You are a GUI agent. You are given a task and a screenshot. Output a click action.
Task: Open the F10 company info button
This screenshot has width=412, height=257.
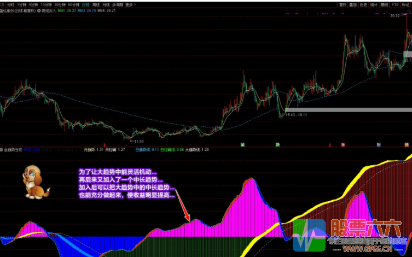tap(395, 4)
